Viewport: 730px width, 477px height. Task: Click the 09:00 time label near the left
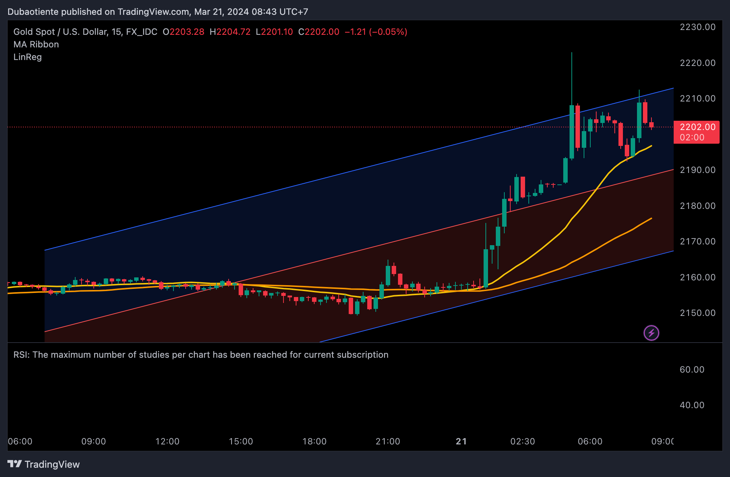tap(94, 441)
